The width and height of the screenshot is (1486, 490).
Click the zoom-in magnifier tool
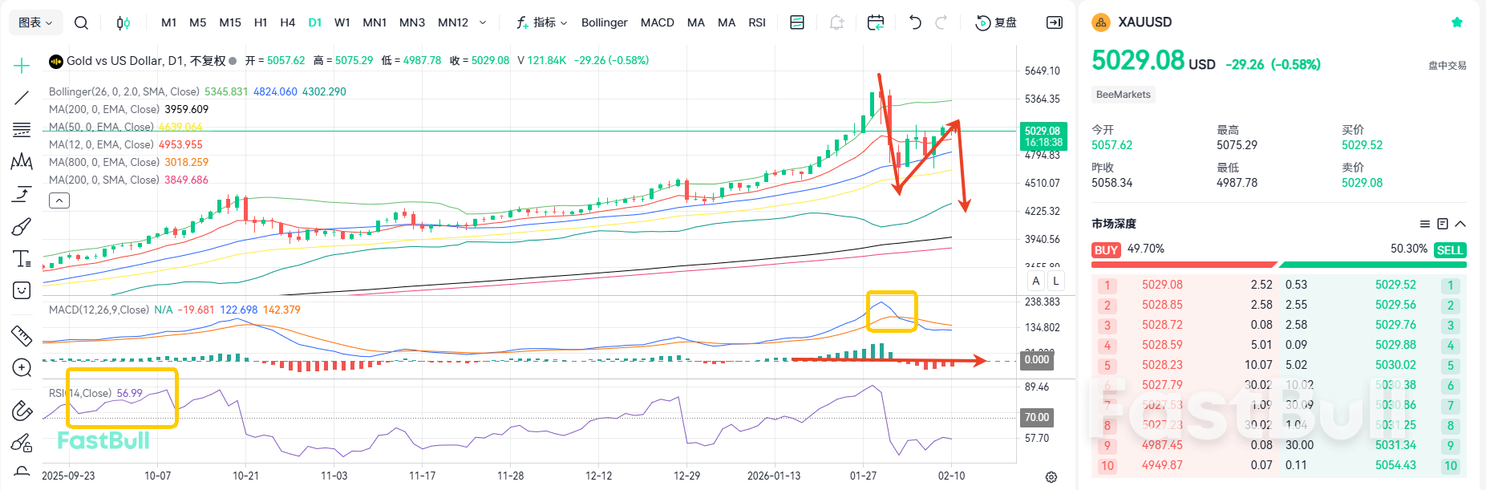point(22,367)
